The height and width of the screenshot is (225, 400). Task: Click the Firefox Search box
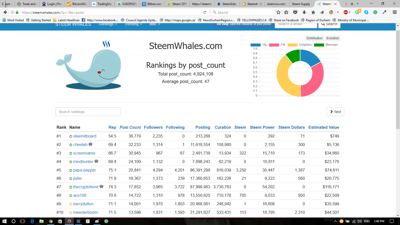click(x=242, y=12)
